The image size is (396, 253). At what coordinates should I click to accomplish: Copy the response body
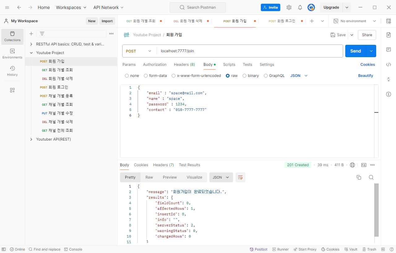point(359,177)
